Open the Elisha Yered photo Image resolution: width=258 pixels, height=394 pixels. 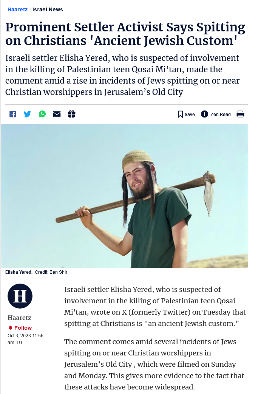(x=124, y=196)
